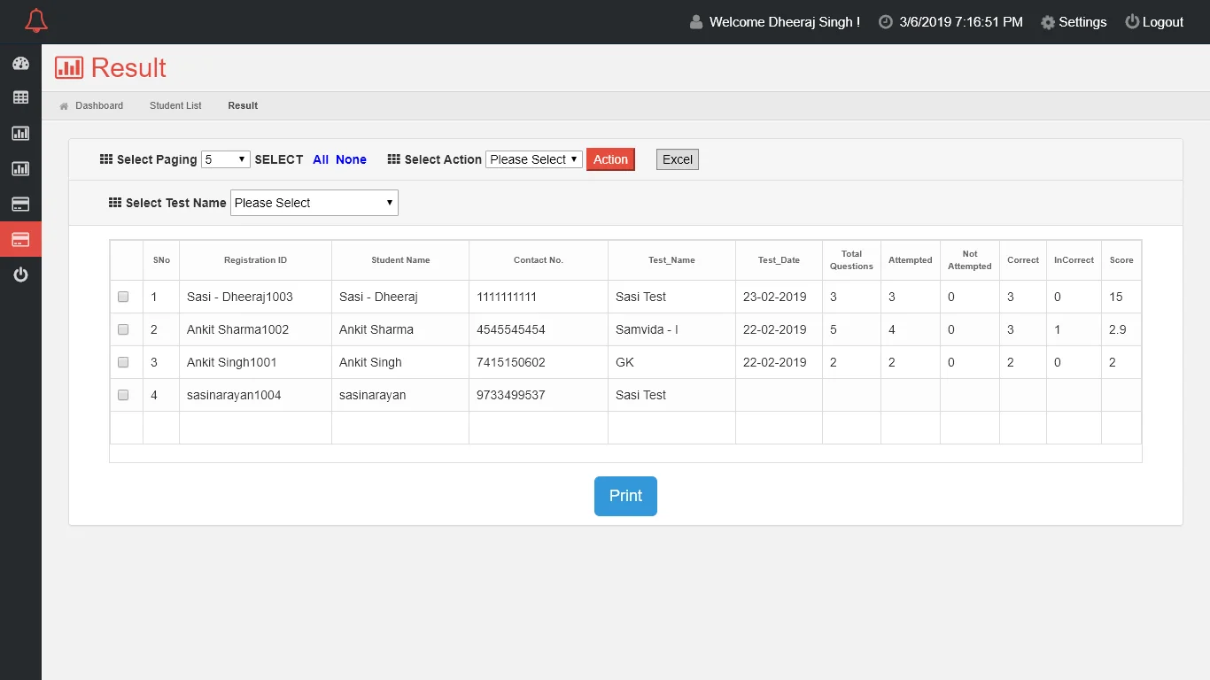
Task: Check the row of Ankit Singh1001
Action: coord(123,362)
